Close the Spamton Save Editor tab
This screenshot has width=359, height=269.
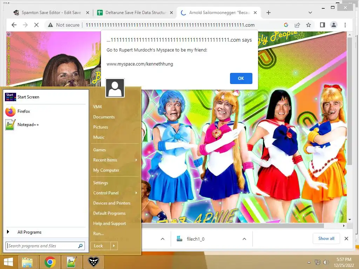tap(87, 13)
